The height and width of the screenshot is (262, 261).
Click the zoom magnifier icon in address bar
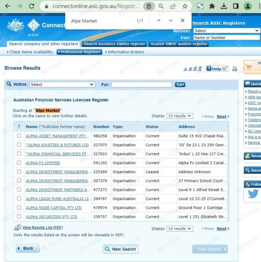161,6
